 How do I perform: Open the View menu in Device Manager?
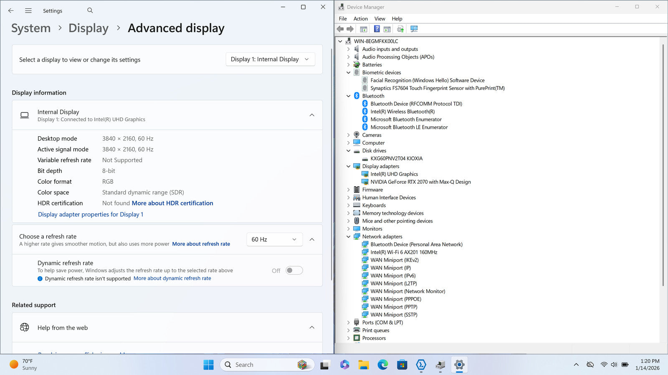click(380, 19)
